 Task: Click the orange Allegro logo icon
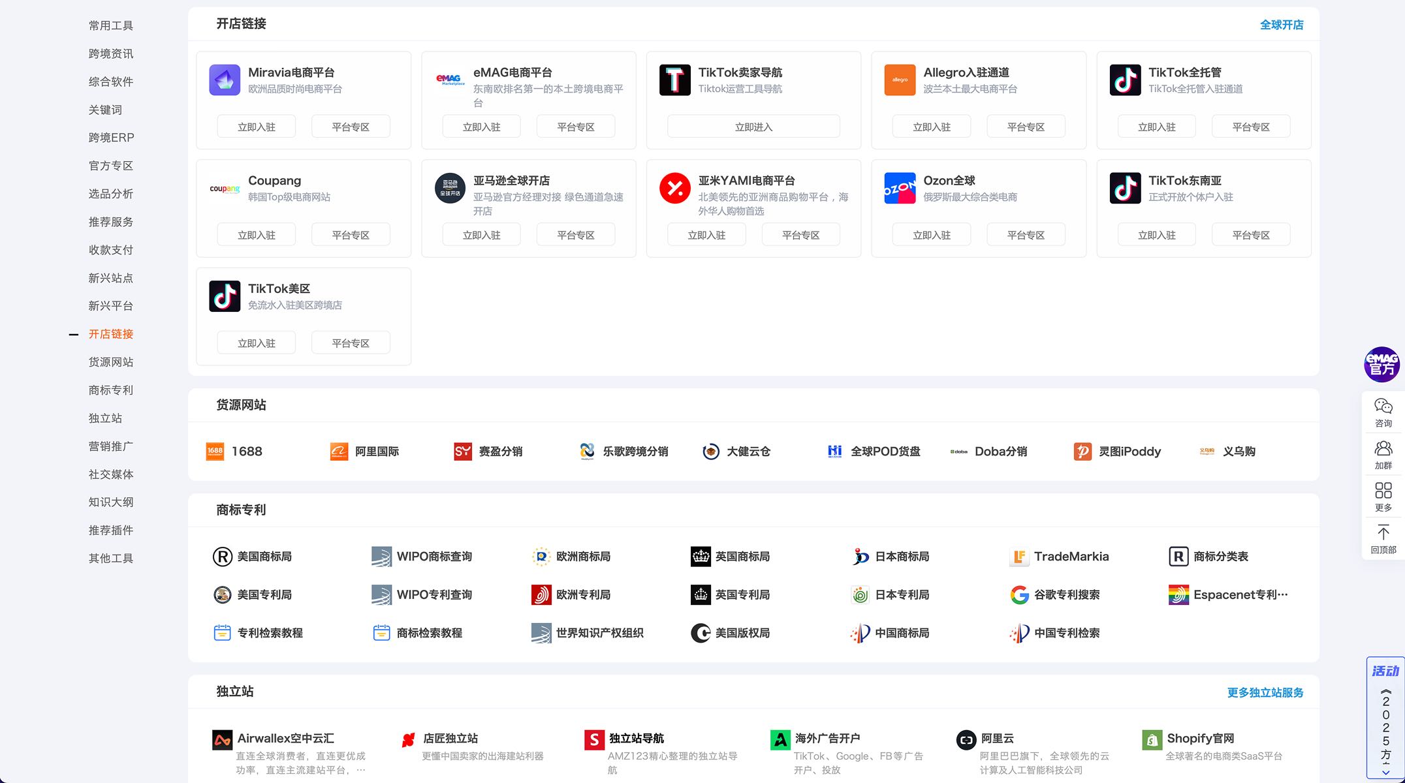click(900, 80)
